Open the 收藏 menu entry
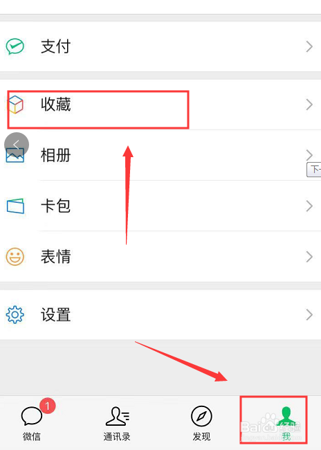Viewport: 321px width, 450px height. (x=160, y=105)
